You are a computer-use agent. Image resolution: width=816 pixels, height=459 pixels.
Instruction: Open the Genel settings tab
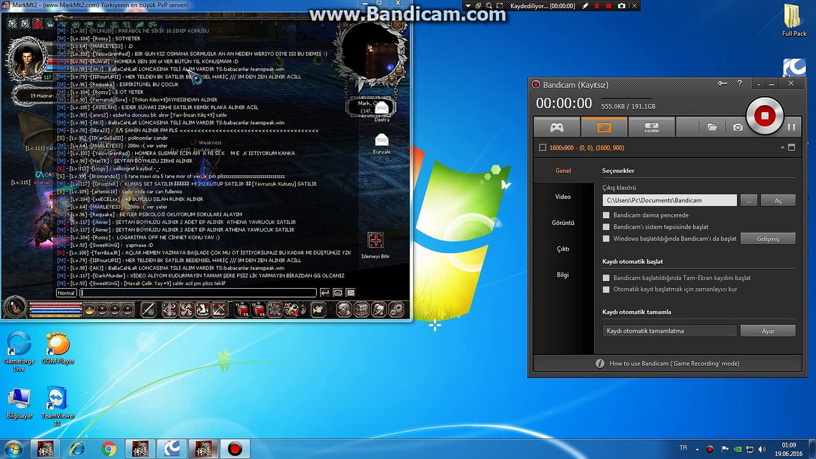point(563,171)
